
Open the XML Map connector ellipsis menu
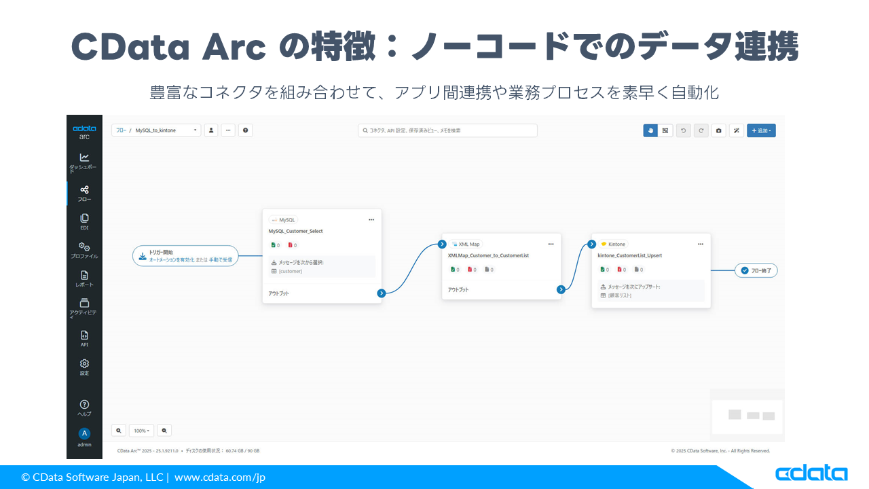click(551, 244)
